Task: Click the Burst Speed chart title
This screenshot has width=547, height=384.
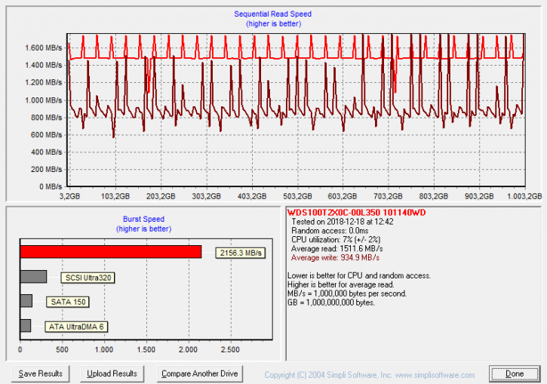Action: click(x=143, y=219)
